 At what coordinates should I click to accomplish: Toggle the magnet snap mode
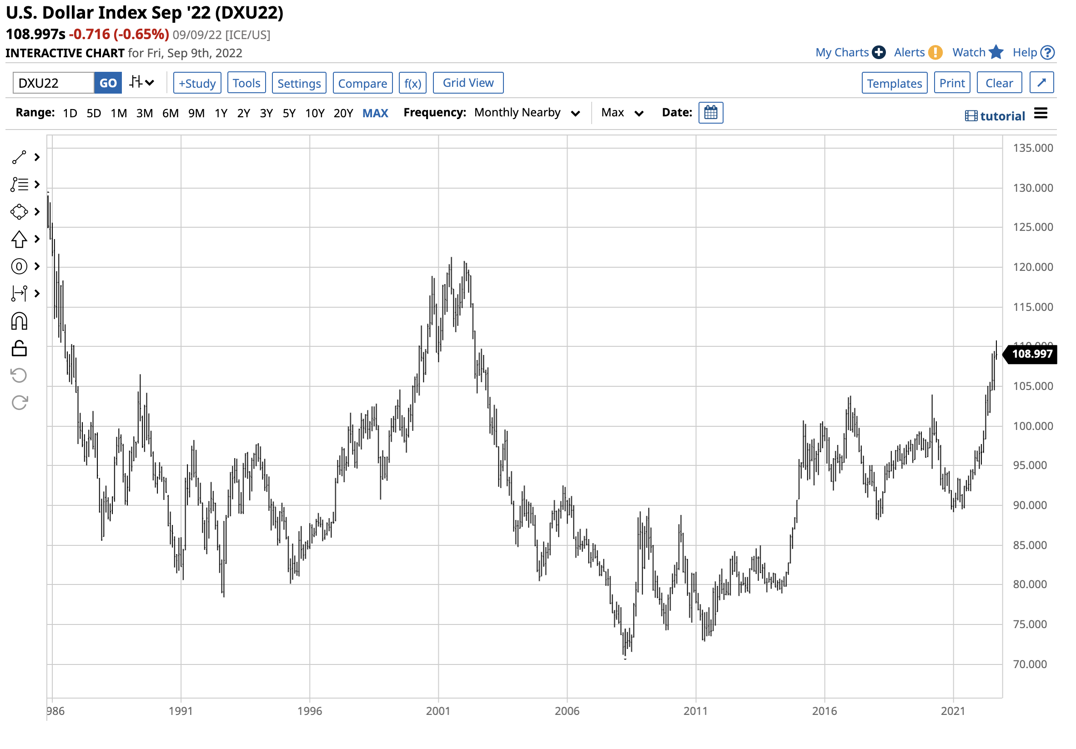point(19,322)
